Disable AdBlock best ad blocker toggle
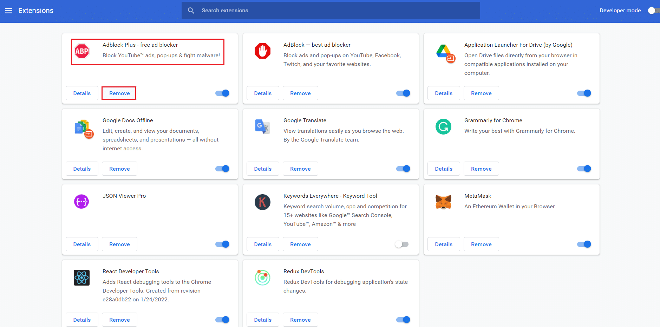 pyautogui.click(x=403, y=93)
